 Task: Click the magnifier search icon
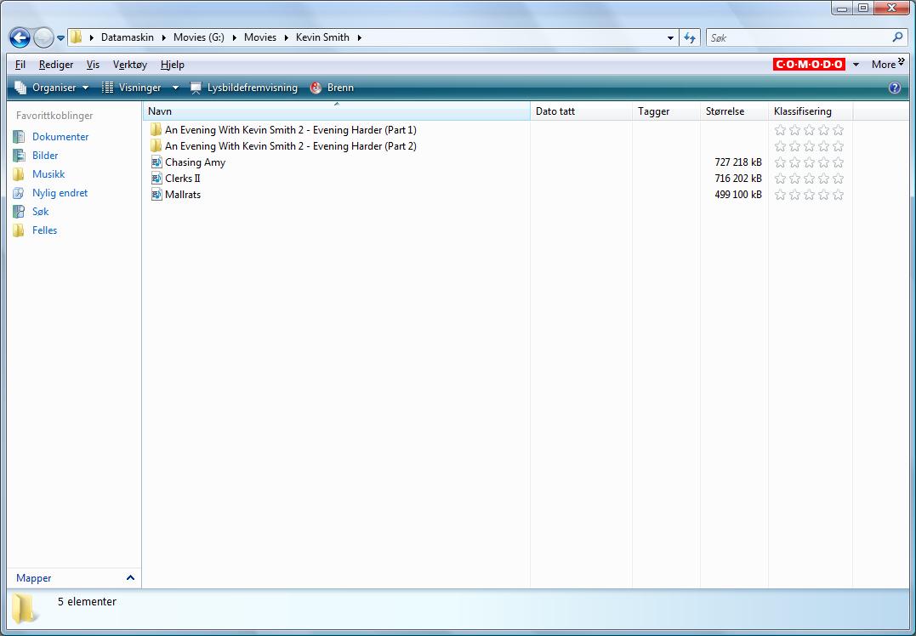pyautogui.click(x=897, y=37)
